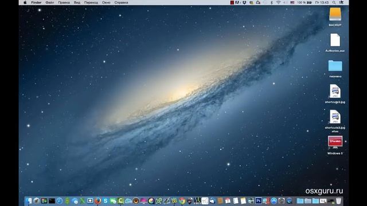Open Adobe icon in the menu bar

pos(237,2)
